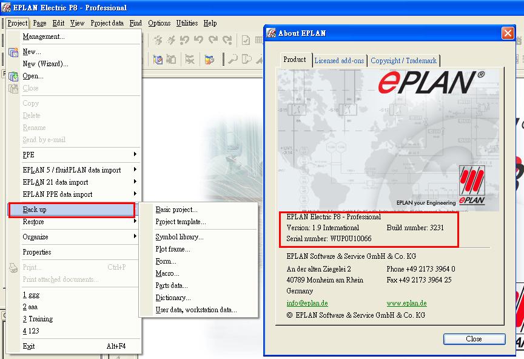Screen dimensions: 524x359
Task: Click the Build number: 3231 text
Action: pyautogui.click(x=415, y=228)
